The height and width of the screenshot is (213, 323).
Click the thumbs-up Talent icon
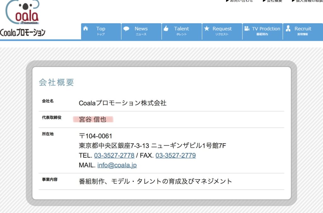[x=166, y=28]
